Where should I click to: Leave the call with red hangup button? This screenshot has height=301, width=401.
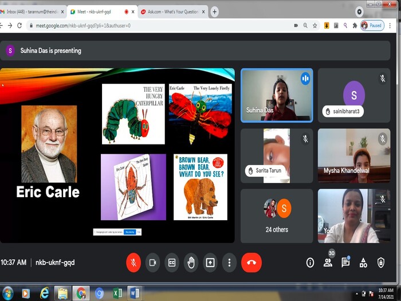point(251,263)
